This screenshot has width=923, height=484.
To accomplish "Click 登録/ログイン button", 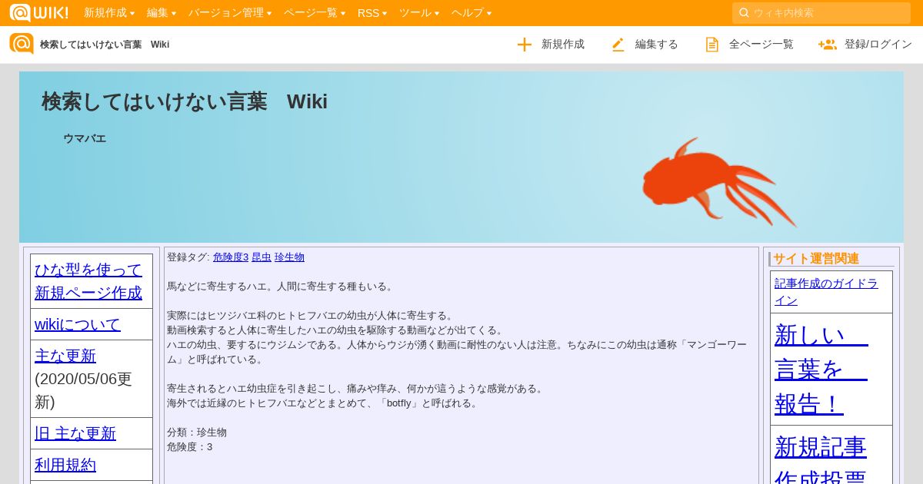I will coord(865,45).
